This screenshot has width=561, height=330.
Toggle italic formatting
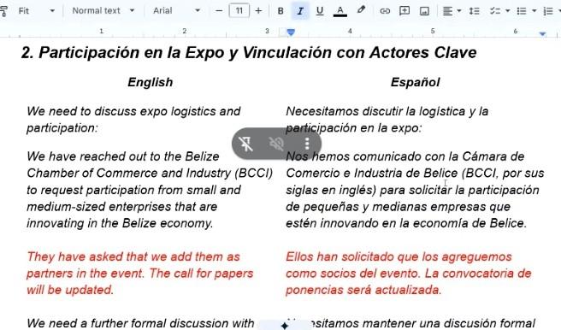tap(300, 11)
